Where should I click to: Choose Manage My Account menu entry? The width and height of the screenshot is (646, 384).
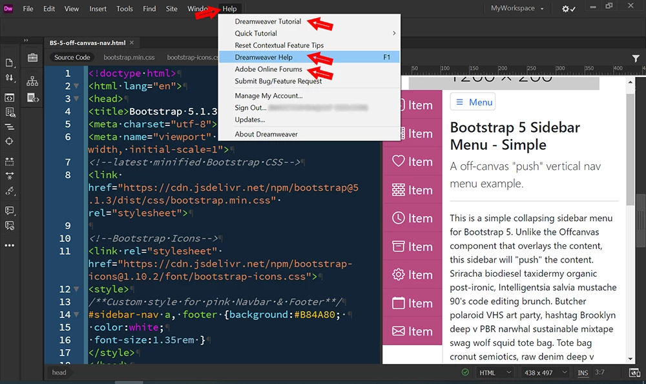(x=309, y=96)
